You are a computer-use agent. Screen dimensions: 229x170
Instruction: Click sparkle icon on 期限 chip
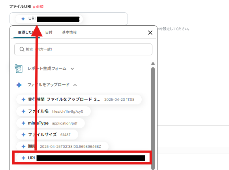(23, 146)
